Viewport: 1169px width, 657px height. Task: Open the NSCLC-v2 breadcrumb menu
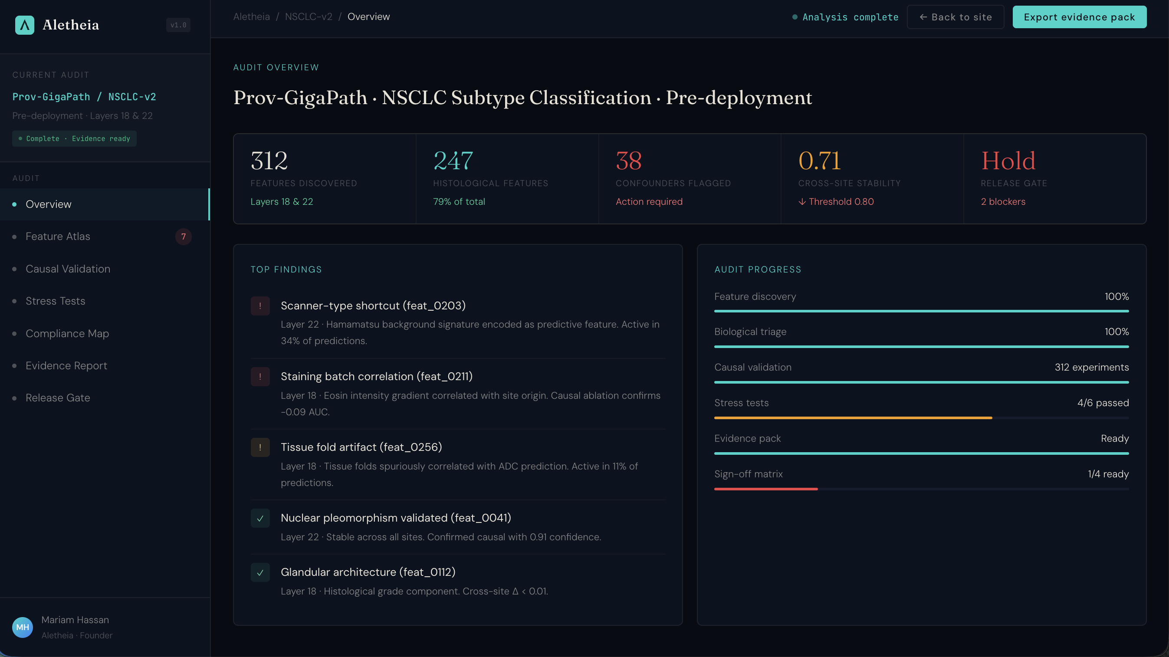pos(309,16)
